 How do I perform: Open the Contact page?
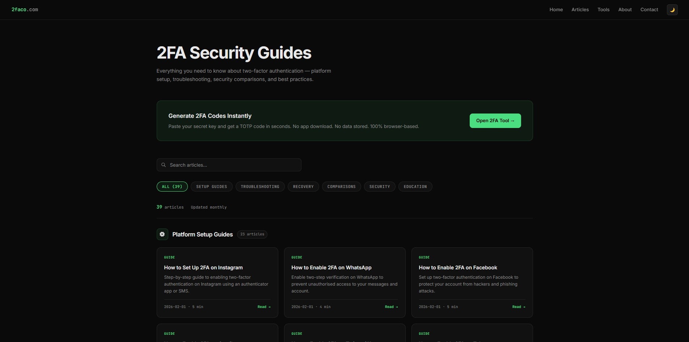(x=649, y=10)
